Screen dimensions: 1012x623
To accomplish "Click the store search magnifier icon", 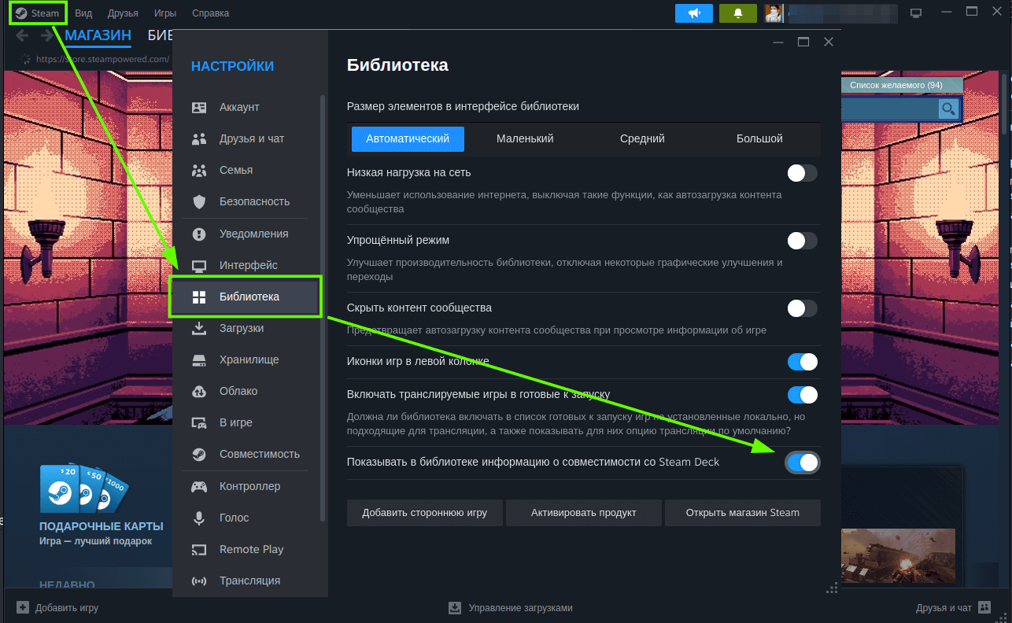I will click(x=949, y=109).
